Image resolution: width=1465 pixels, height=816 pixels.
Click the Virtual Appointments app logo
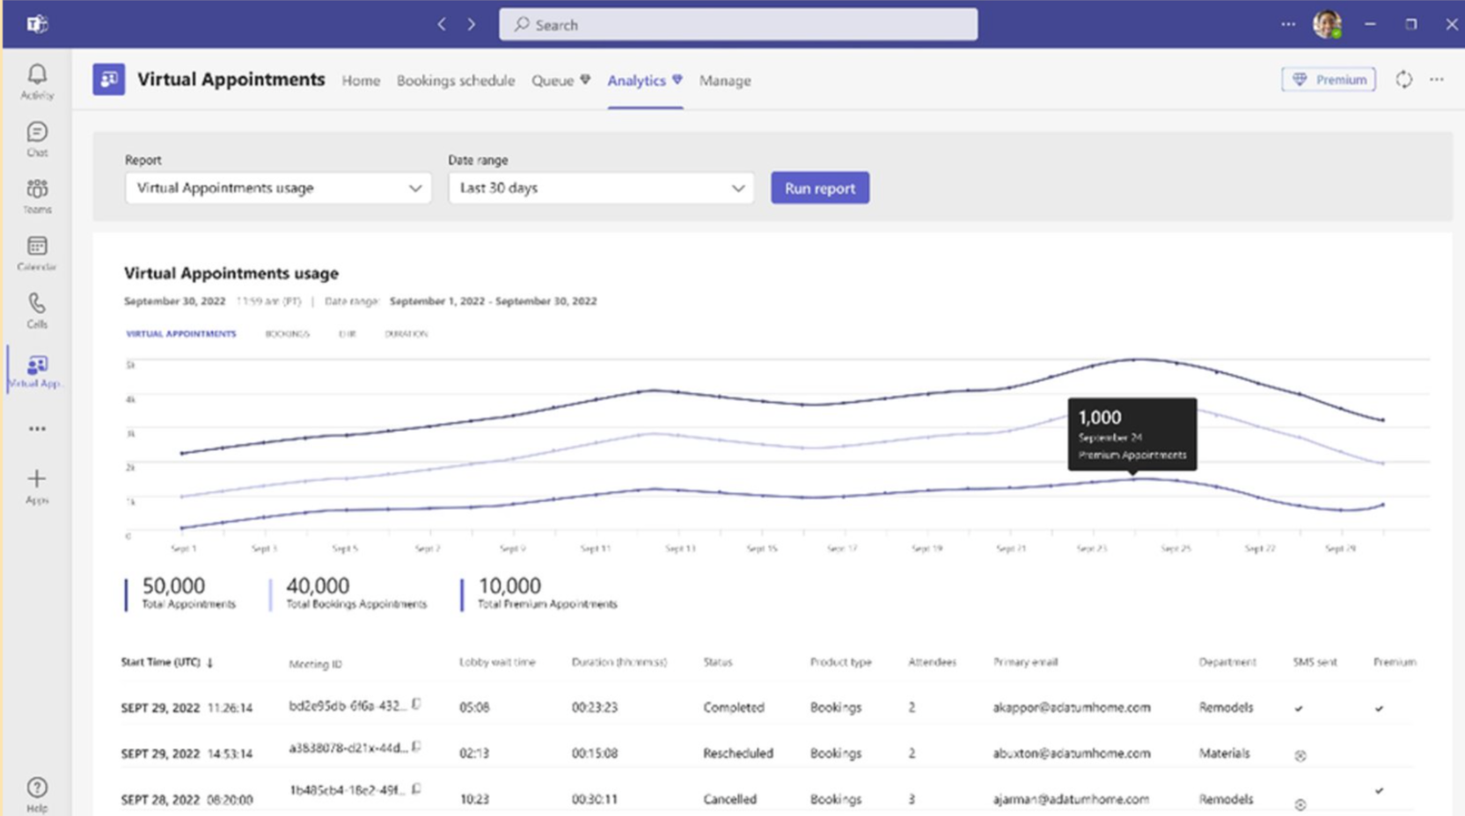click(x=109, y=79)
